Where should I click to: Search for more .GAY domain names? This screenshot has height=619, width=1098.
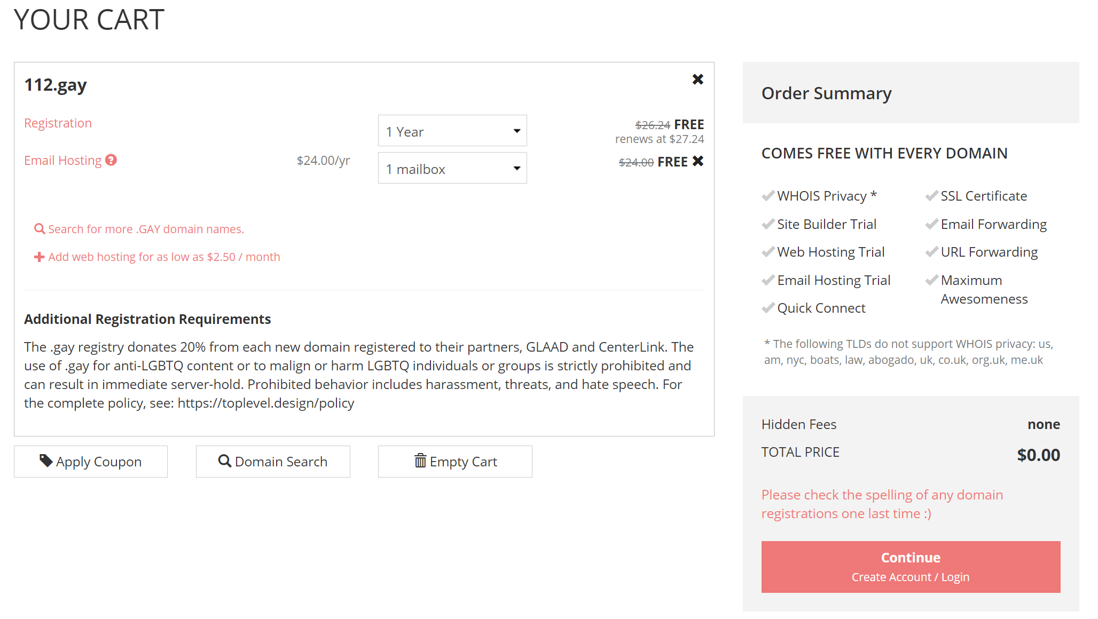point(146,229)
